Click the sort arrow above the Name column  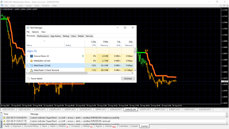[x=44, y=41]
